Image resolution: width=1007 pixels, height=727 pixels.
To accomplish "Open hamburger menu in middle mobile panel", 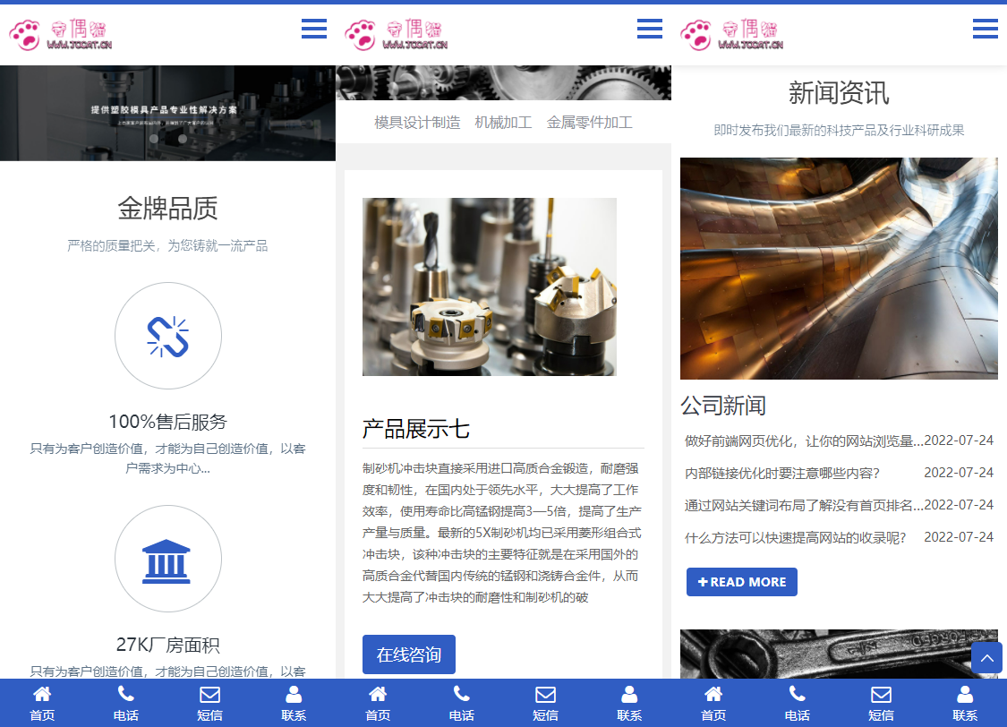I will (x=650, y=29).
